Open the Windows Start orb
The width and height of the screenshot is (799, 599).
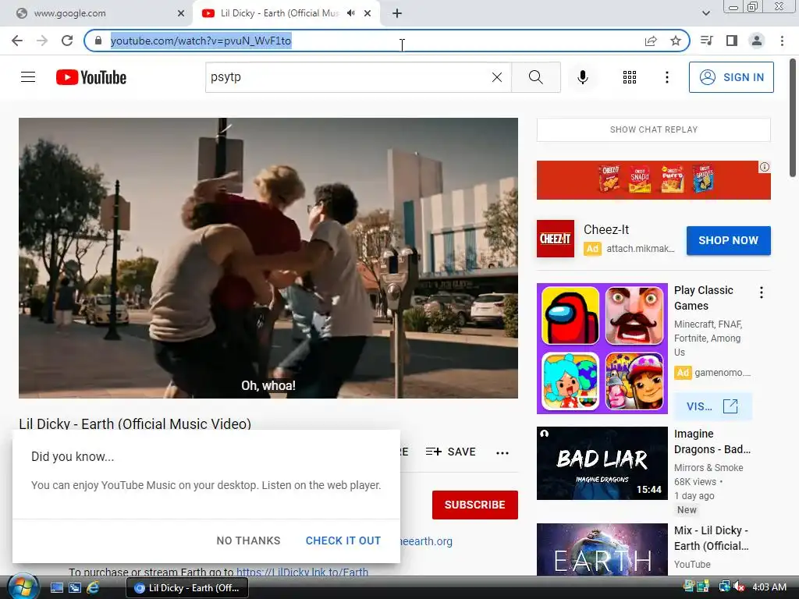pos(23,587)
